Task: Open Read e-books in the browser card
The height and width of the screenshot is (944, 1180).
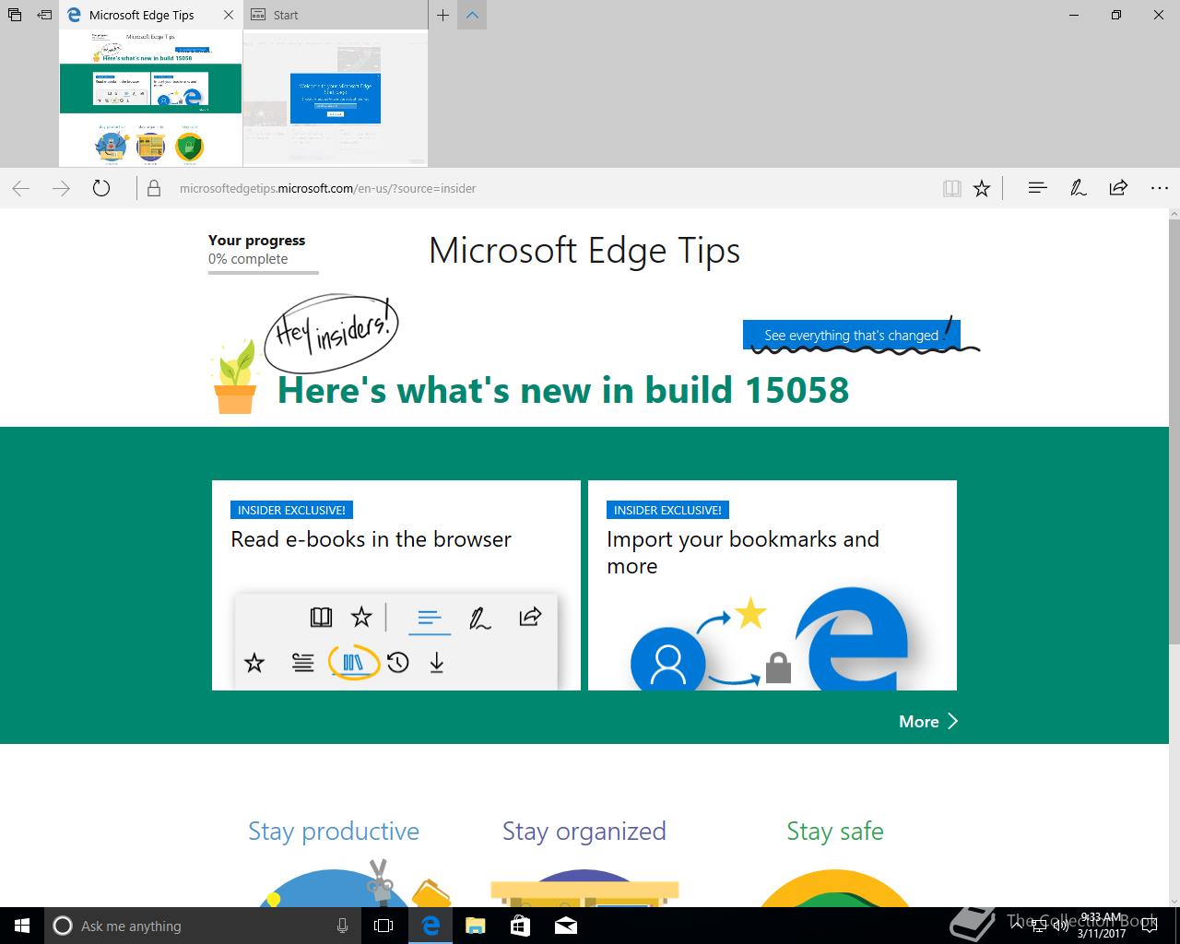Action: [396, 584]
